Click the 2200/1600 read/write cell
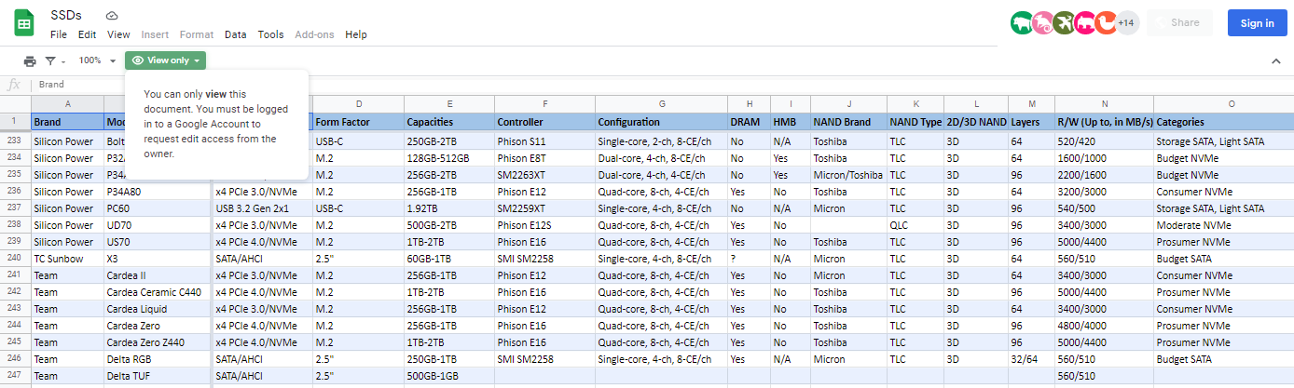Screen dimensions: 1294x388 coord(1104,175)
